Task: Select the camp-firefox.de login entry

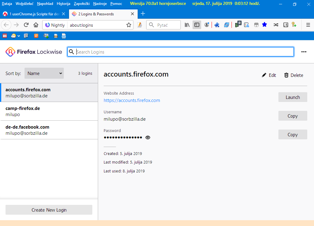Action: [x=49, y=111]
